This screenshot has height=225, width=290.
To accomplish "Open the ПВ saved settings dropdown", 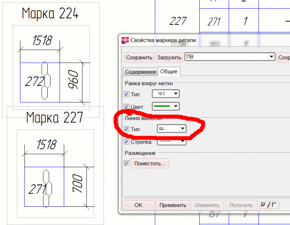I will tap(230, 57).
